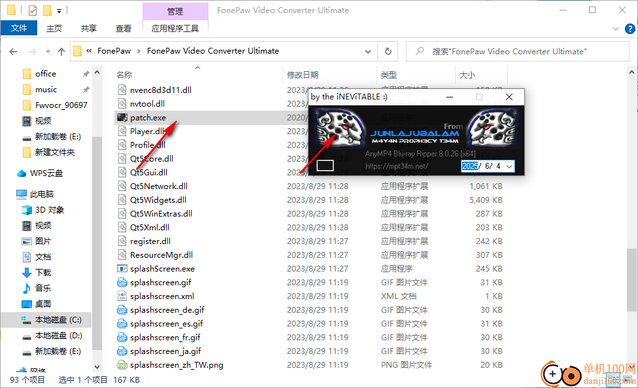This screenshot has width=638, height=388.
Task: Select the splashScreen.exe application icon
Action: (122, 269)
